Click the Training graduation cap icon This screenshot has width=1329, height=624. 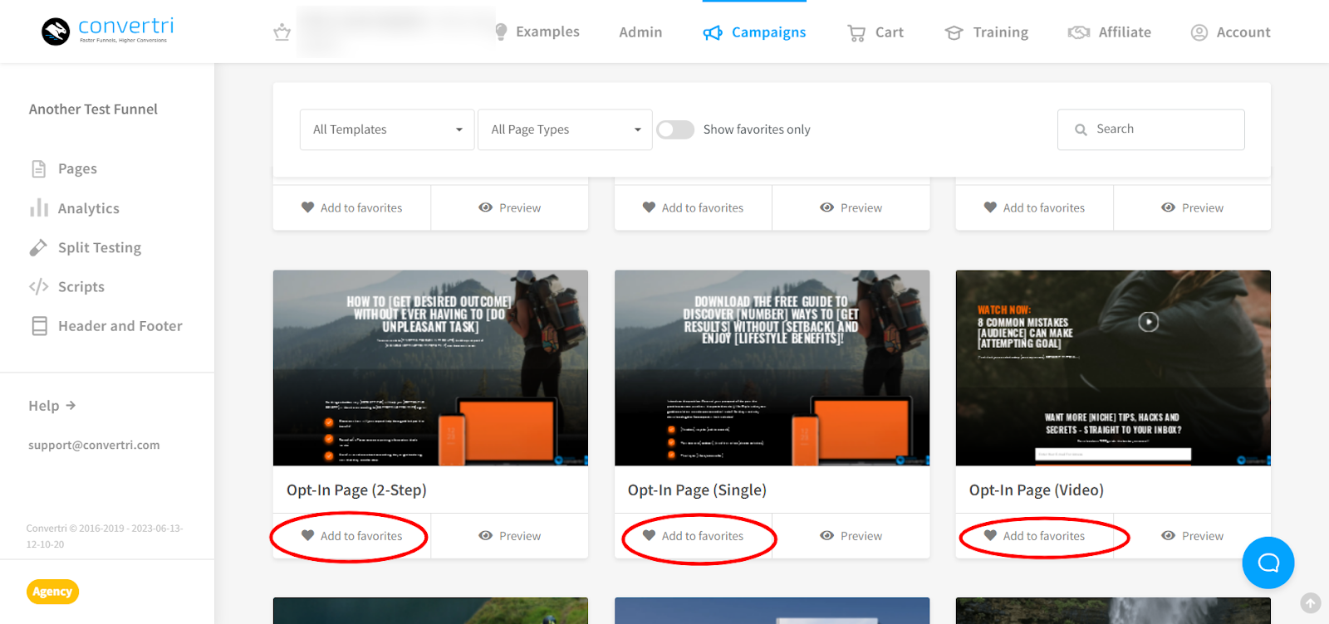954,32
